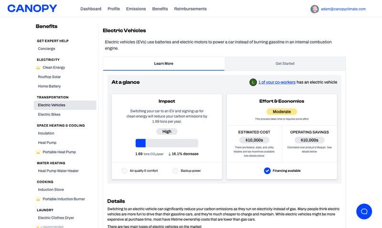Open the Emissions menu item
The image size is (382, 228).
[136, 9]
